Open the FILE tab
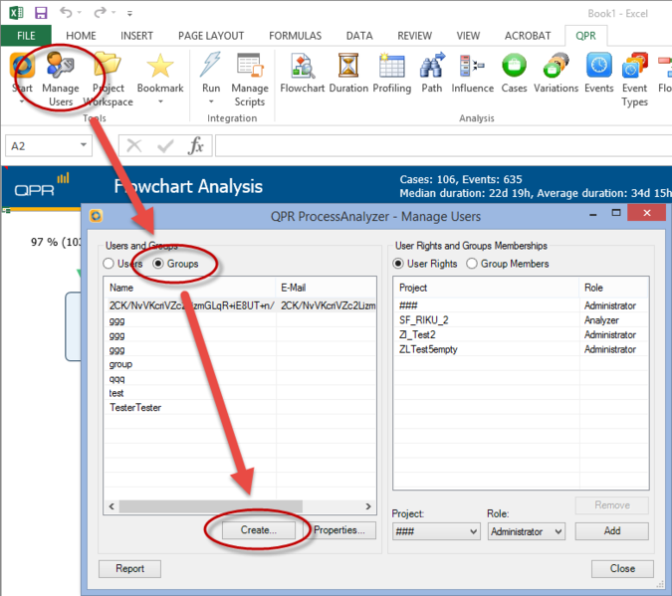Viewport: 672px width, 596px height. 26,36
